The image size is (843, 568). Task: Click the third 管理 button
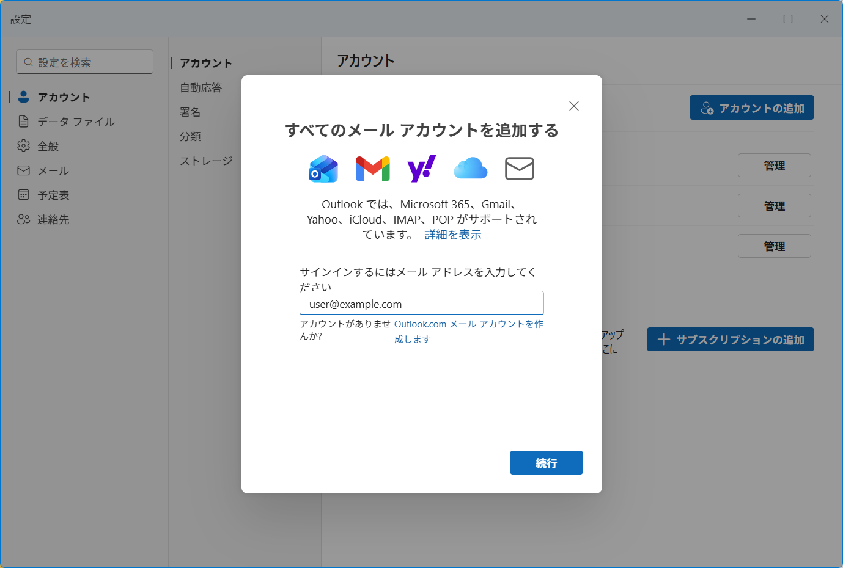[775, 246]
